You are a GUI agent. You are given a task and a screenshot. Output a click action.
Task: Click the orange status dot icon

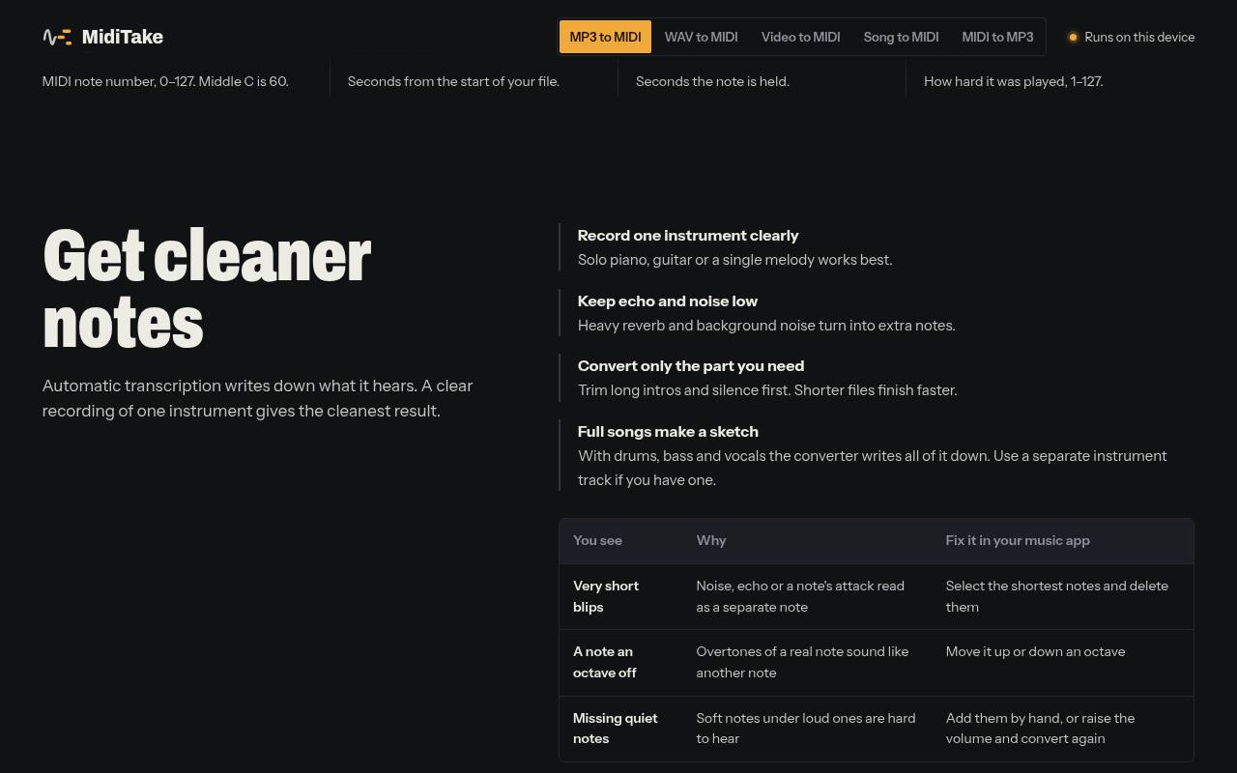click(x=1073, y=37)
